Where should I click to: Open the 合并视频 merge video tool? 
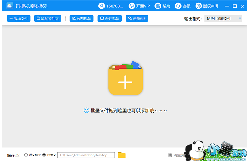110,18
